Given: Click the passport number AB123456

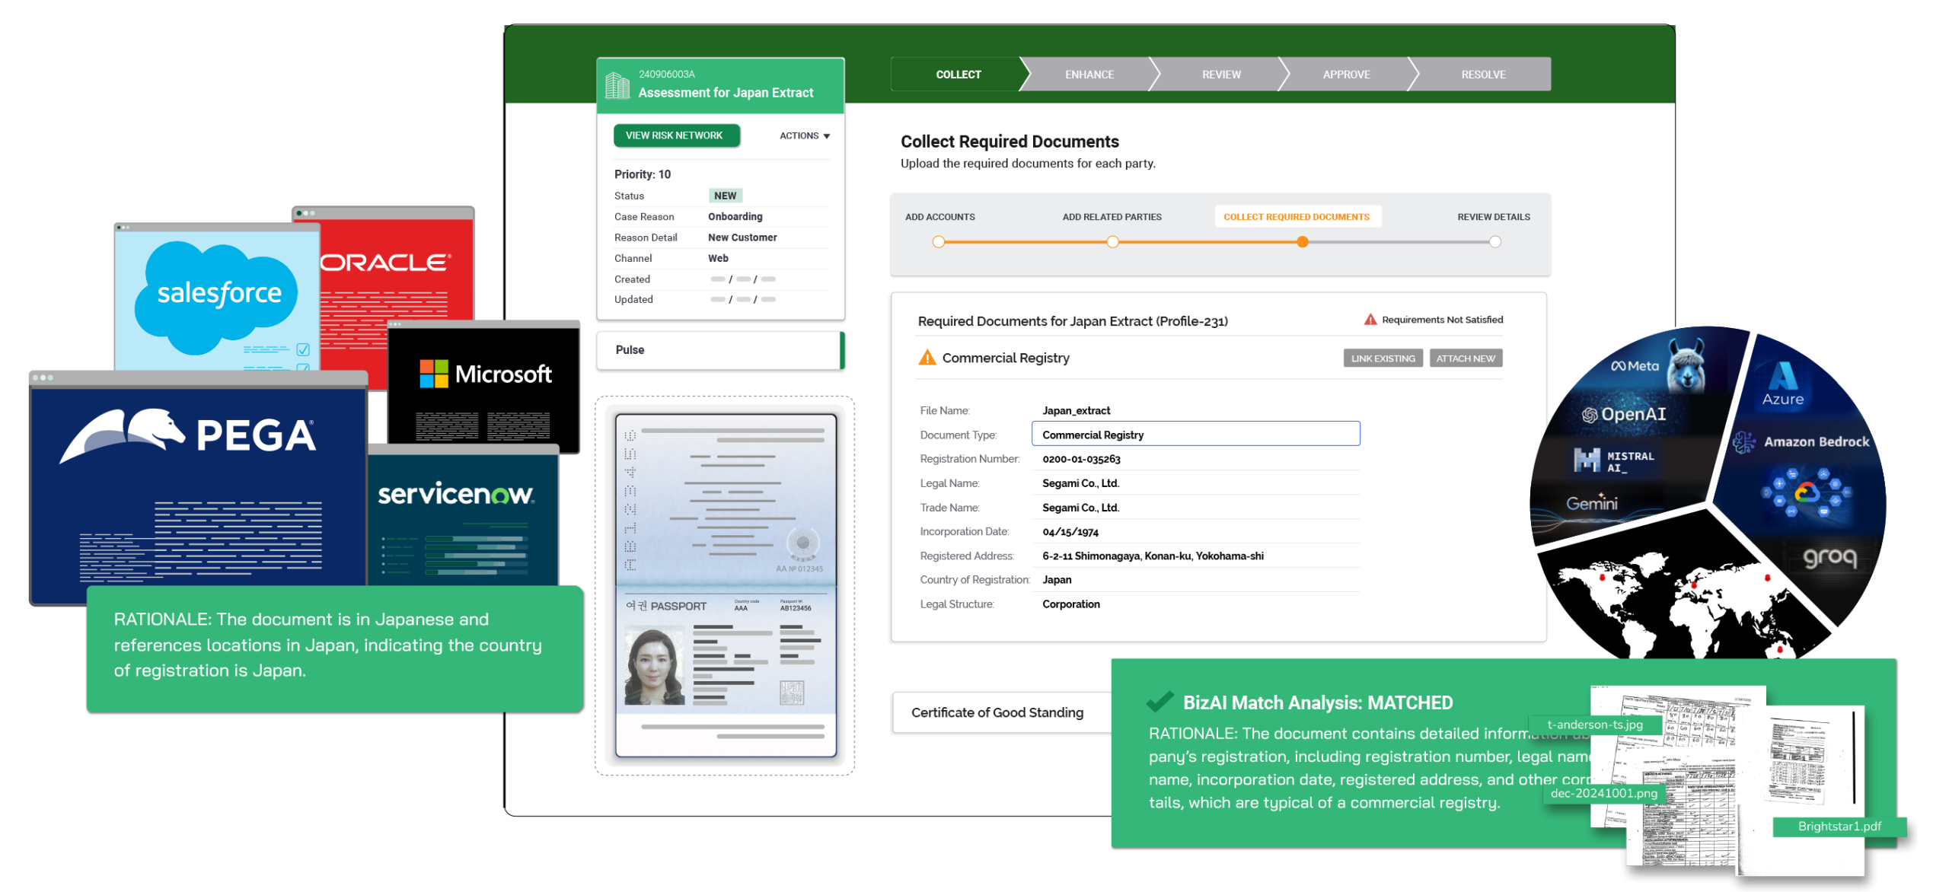Looking at the screenshot, I should point(796,608).
